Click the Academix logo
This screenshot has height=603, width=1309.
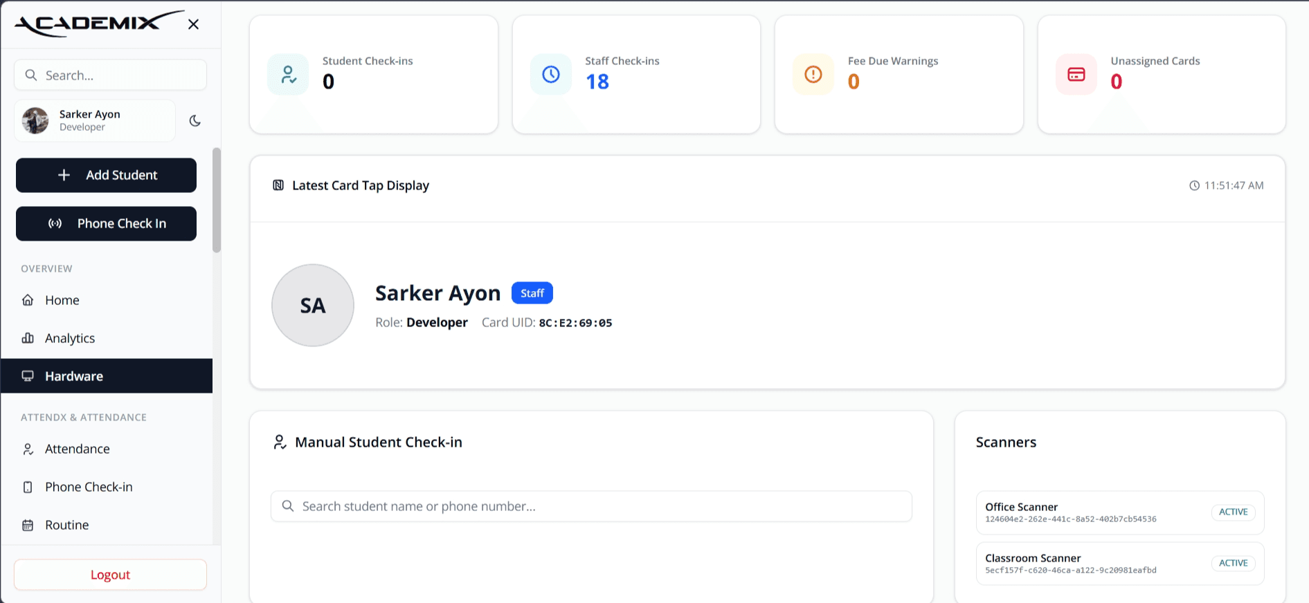click(100, 24)
